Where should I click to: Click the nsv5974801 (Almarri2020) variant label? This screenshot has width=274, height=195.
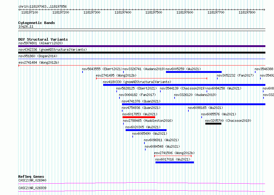41,43
